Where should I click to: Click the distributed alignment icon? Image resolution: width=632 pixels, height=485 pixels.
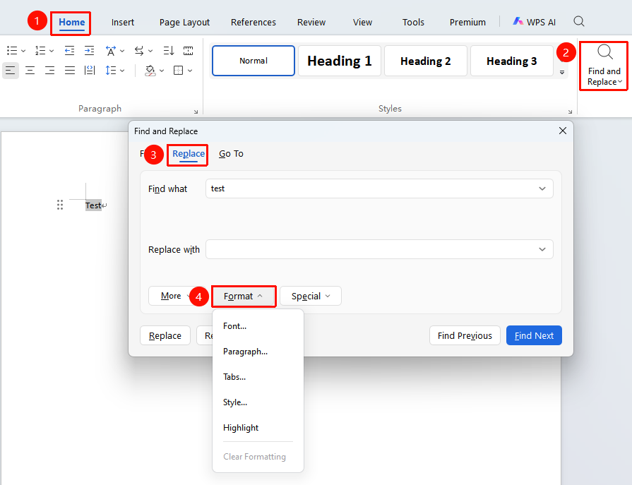coord(90,71)
